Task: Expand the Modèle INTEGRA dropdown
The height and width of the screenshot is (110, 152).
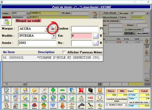Action: pyautogui.click(x=54, y=36)
